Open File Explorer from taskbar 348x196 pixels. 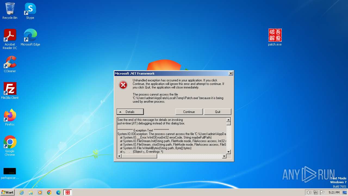(31, 192)
